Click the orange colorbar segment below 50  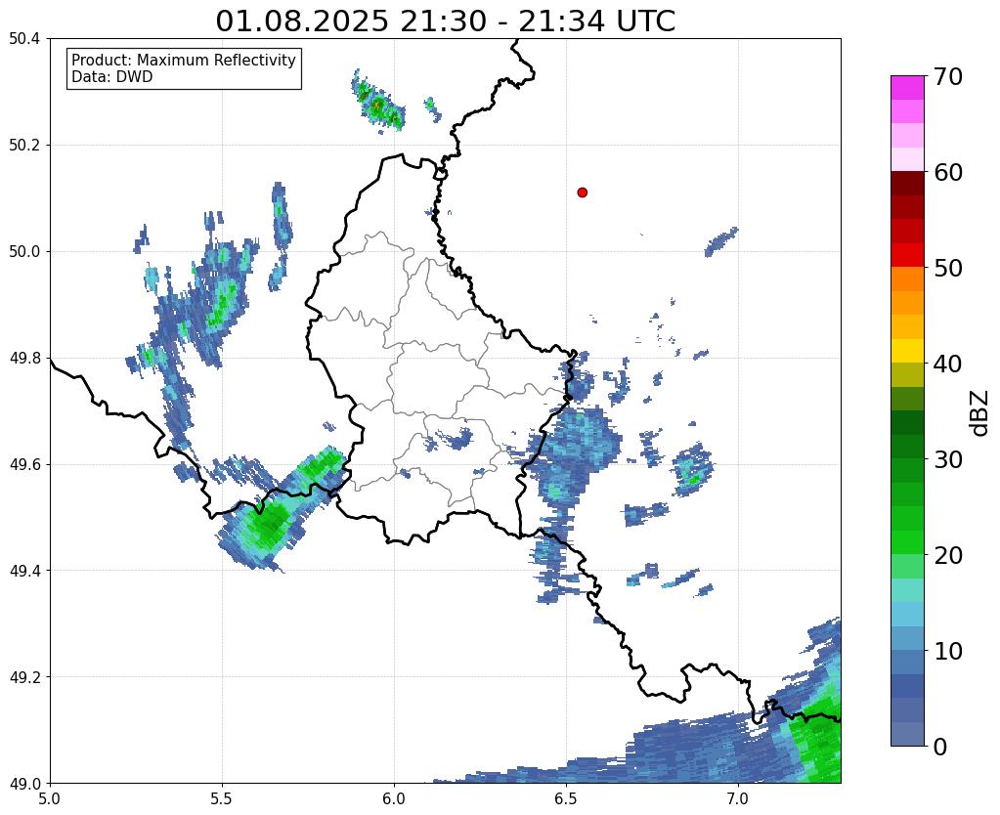coord(907,279)
